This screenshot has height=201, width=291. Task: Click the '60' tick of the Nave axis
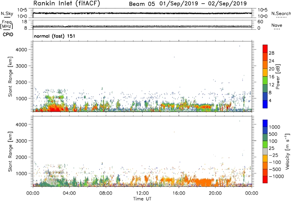point(260,22)
